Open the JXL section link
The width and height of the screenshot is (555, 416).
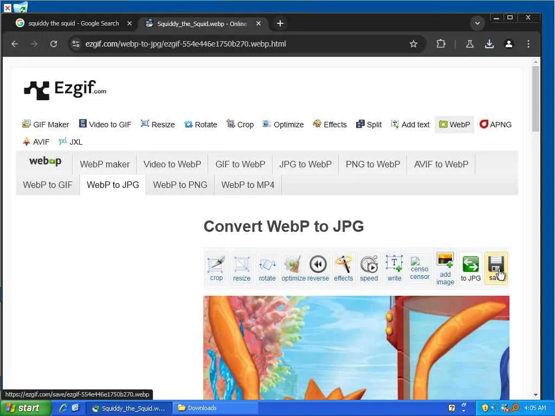tap(70, 142)
